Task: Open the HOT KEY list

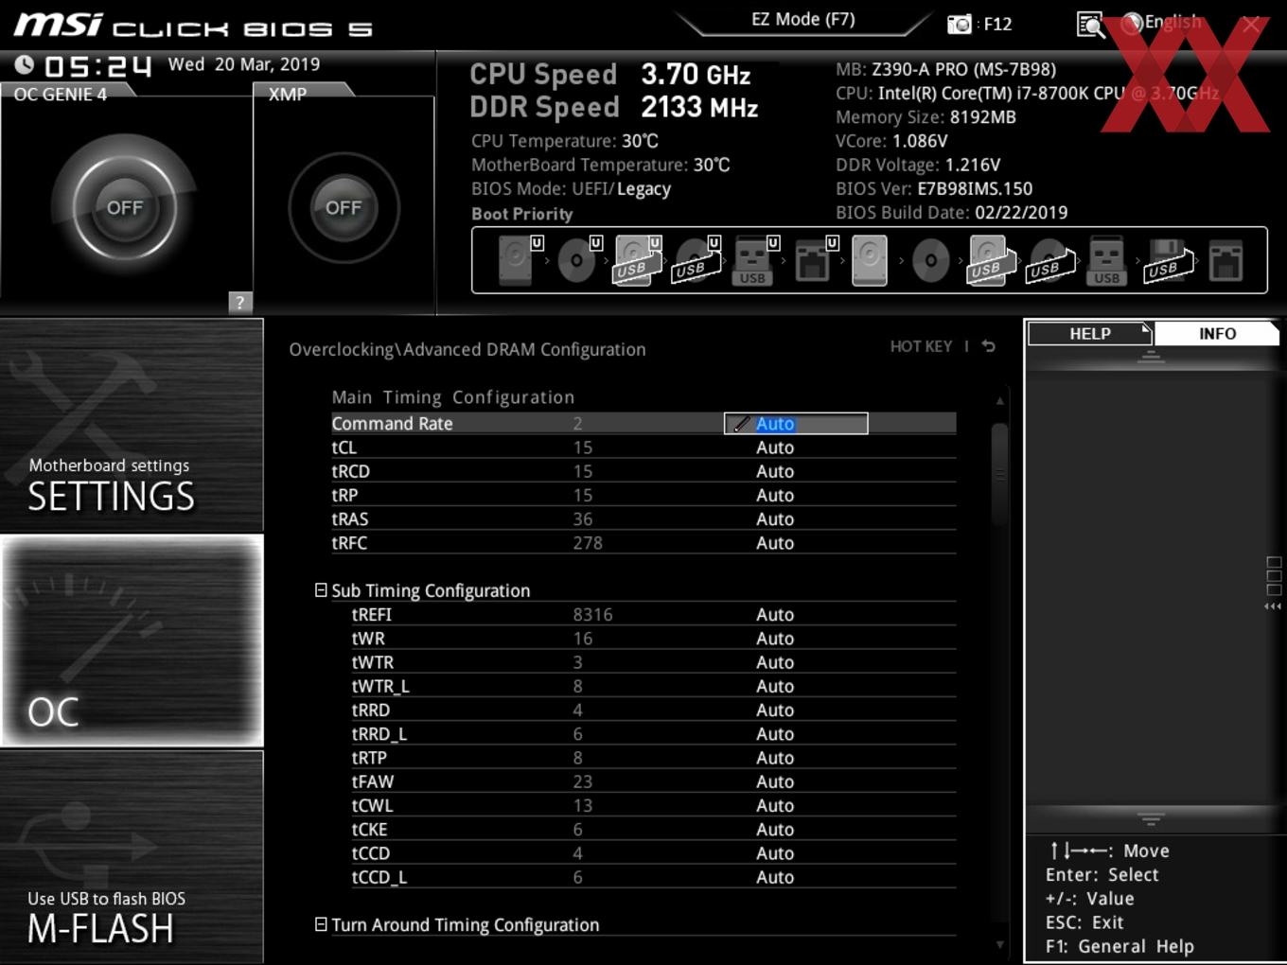Action: tap(921, 346)
